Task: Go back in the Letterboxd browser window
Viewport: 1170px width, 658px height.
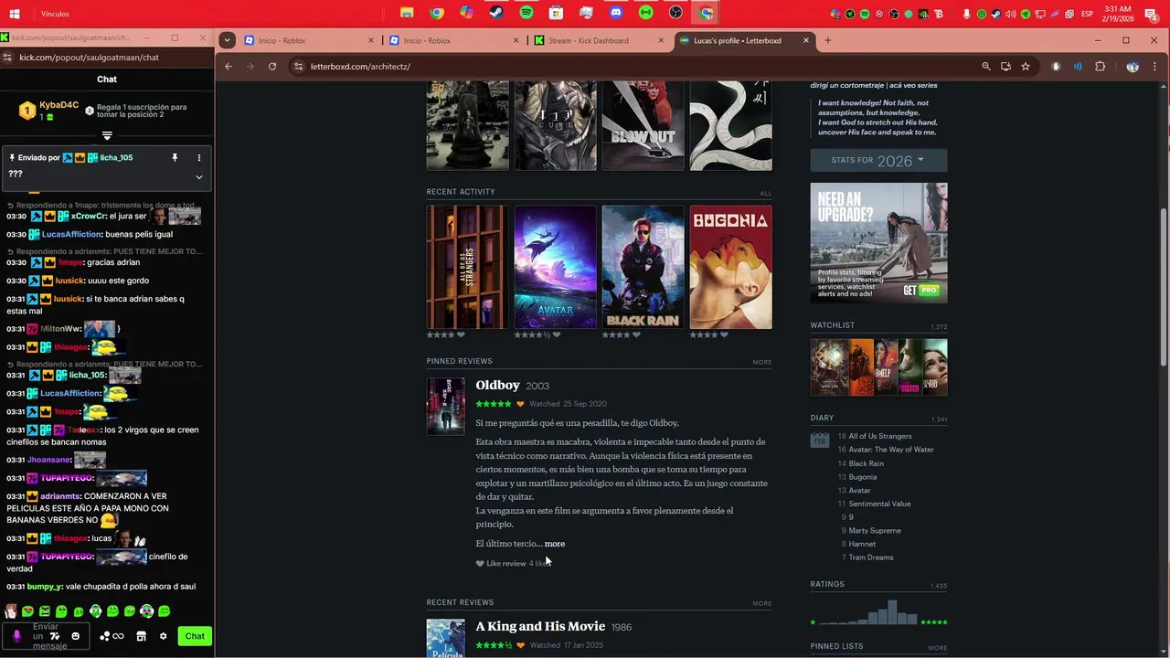Action: pos(229,66)
